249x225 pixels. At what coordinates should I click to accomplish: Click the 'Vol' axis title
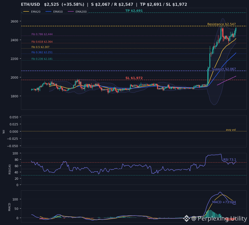click(x=4, y=131)
